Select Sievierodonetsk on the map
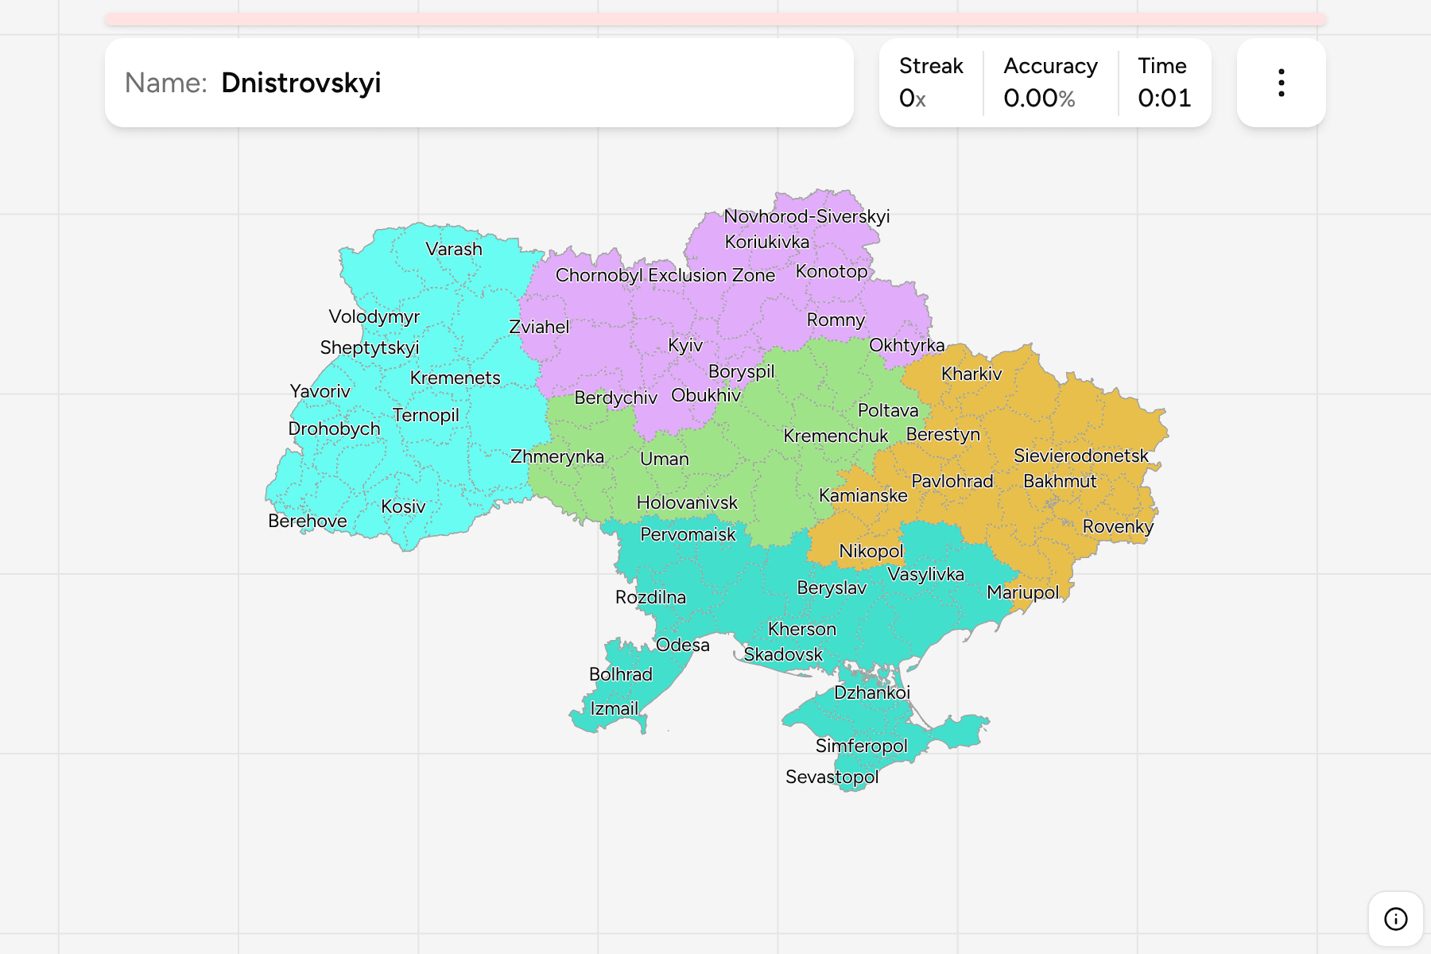 [x=1081, y=456]
